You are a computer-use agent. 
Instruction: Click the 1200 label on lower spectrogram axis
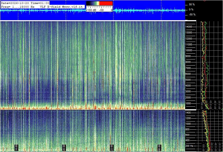pos(188,118)
